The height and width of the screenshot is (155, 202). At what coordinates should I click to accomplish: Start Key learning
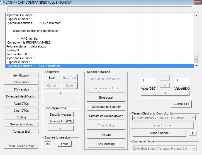pos(106,144)
